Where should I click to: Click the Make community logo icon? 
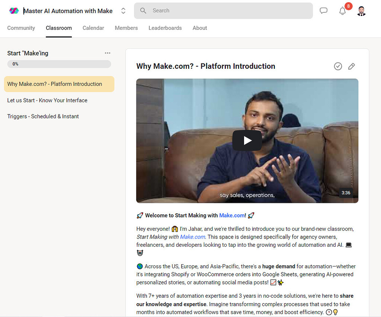point(14,11)
